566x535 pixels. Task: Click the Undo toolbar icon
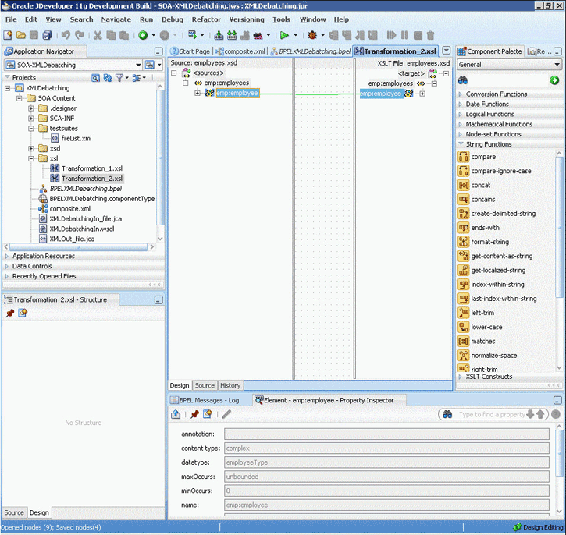66,35
